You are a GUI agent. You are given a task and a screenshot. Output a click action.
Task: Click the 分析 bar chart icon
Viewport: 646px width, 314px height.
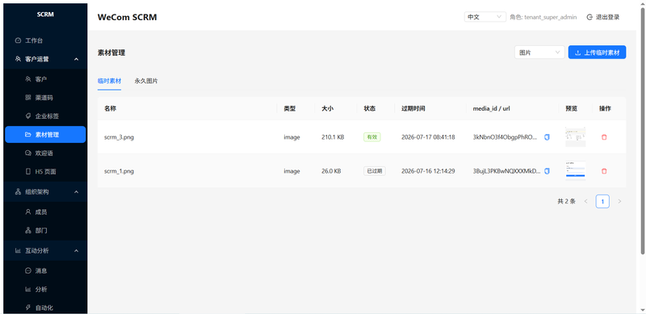[28, 289]
